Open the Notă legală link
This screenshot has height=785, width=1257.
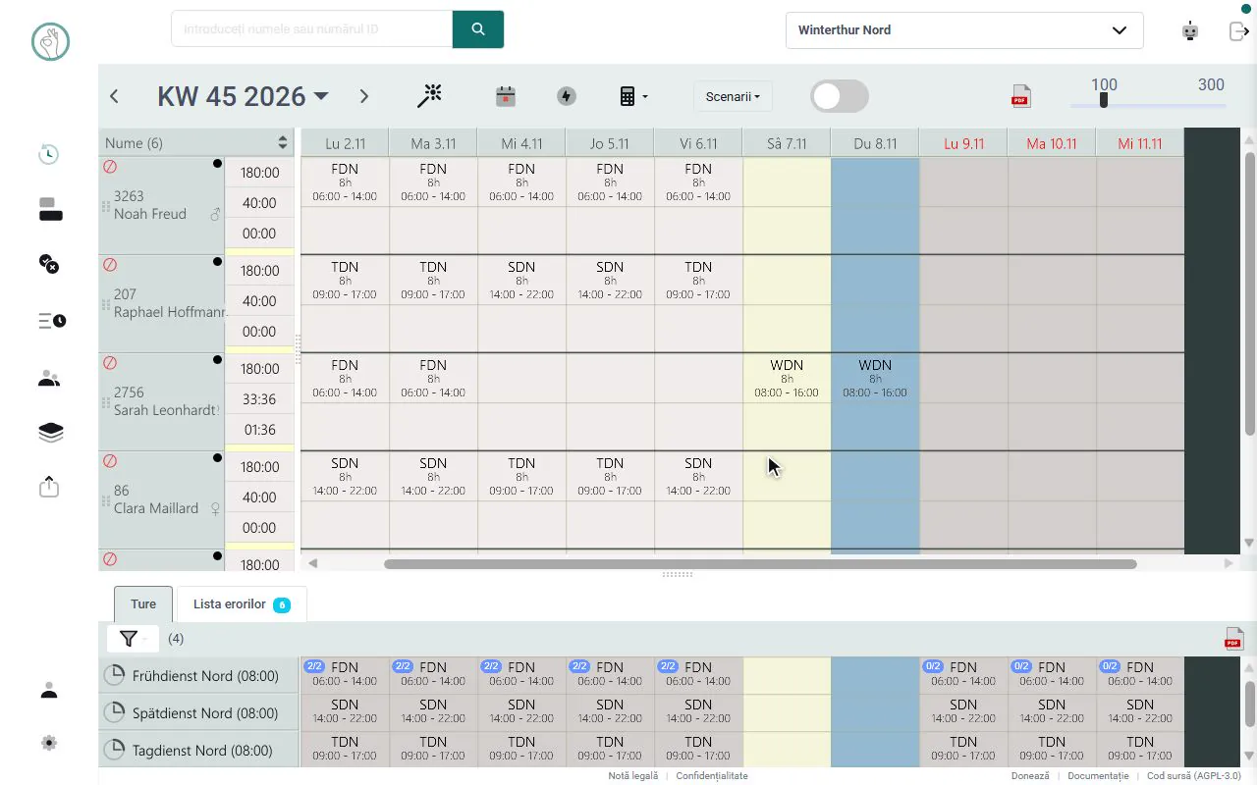coord(633,775)
